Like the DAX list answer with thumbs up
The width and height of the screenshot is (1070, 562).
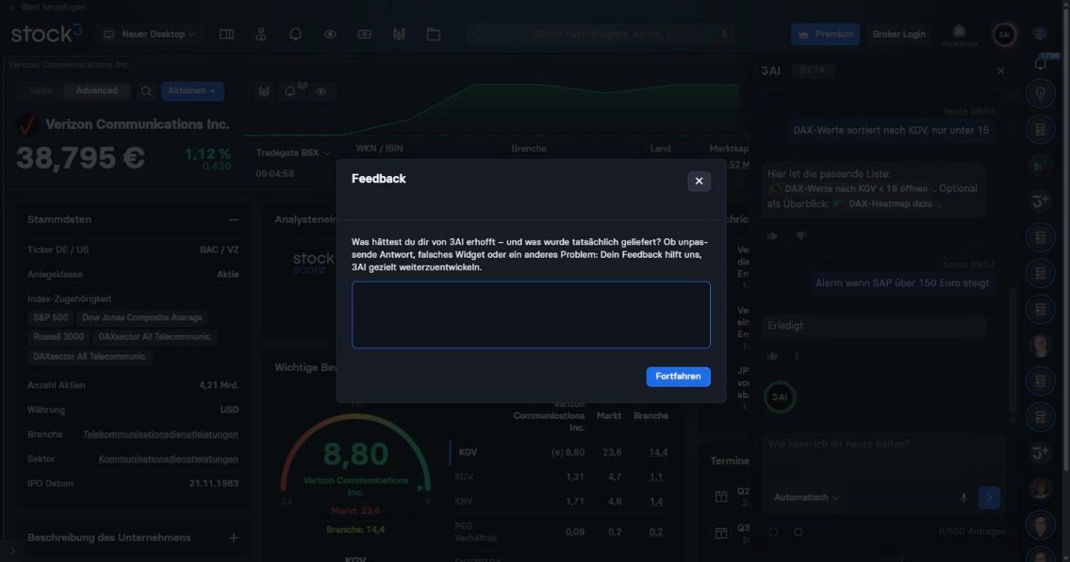pos(772,235)
